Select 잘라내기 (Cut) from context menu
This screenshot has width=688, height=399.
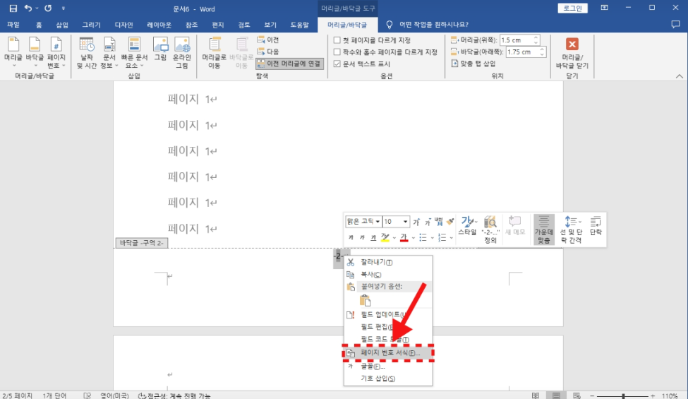(x=388, y=262)
